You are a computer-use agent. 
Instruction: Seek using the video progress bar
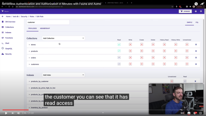click(85, 110)
